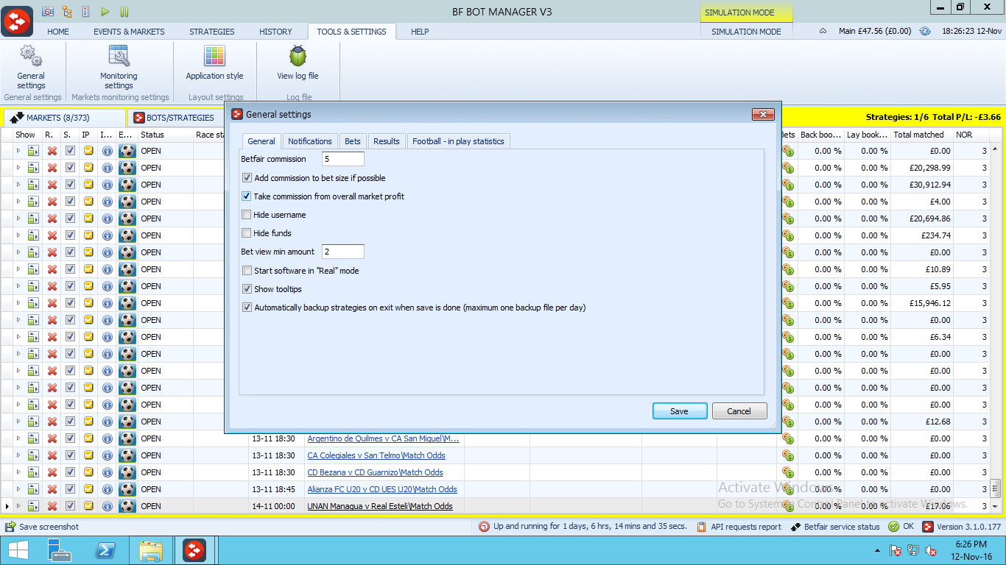
Task: Open Application style layout option
Action: pyautogui.click(x=214, y=63)
